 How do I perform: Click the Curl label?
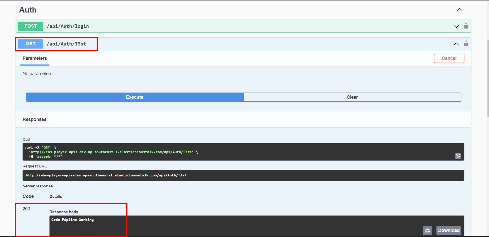[26, 139]
